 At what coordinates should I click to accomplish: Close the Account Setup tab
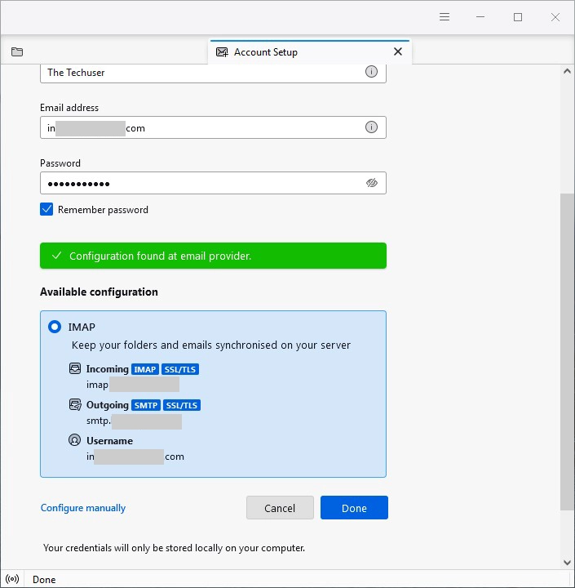tap(398, 51)
